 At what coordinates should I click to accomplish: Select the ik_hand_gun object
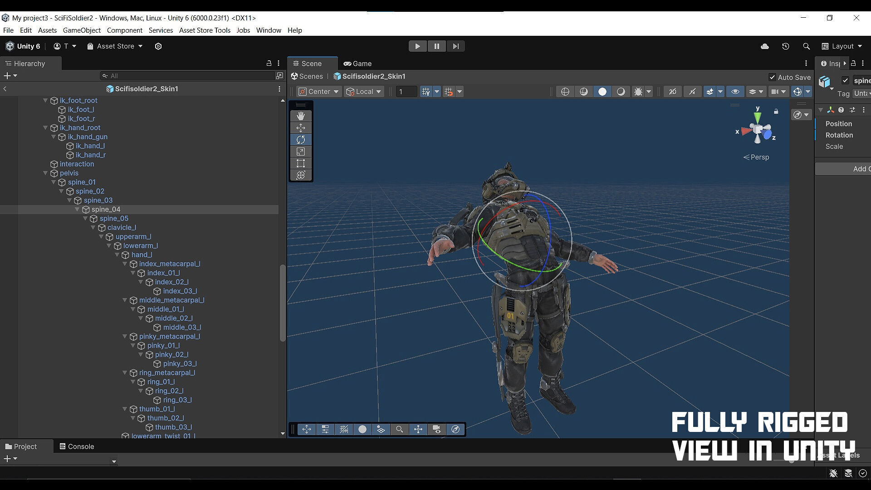pyautogui.click(x=88, y=137)
